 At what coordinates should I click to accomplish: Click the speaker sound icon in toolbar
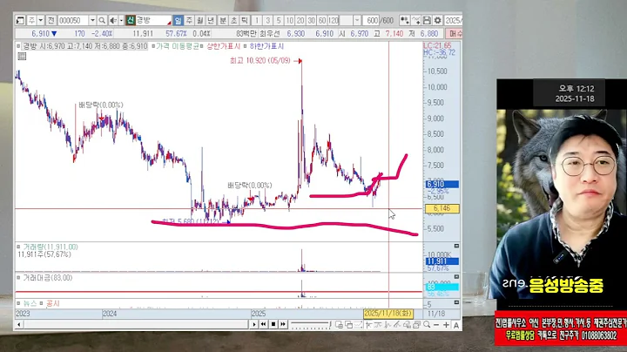[113, 20]
